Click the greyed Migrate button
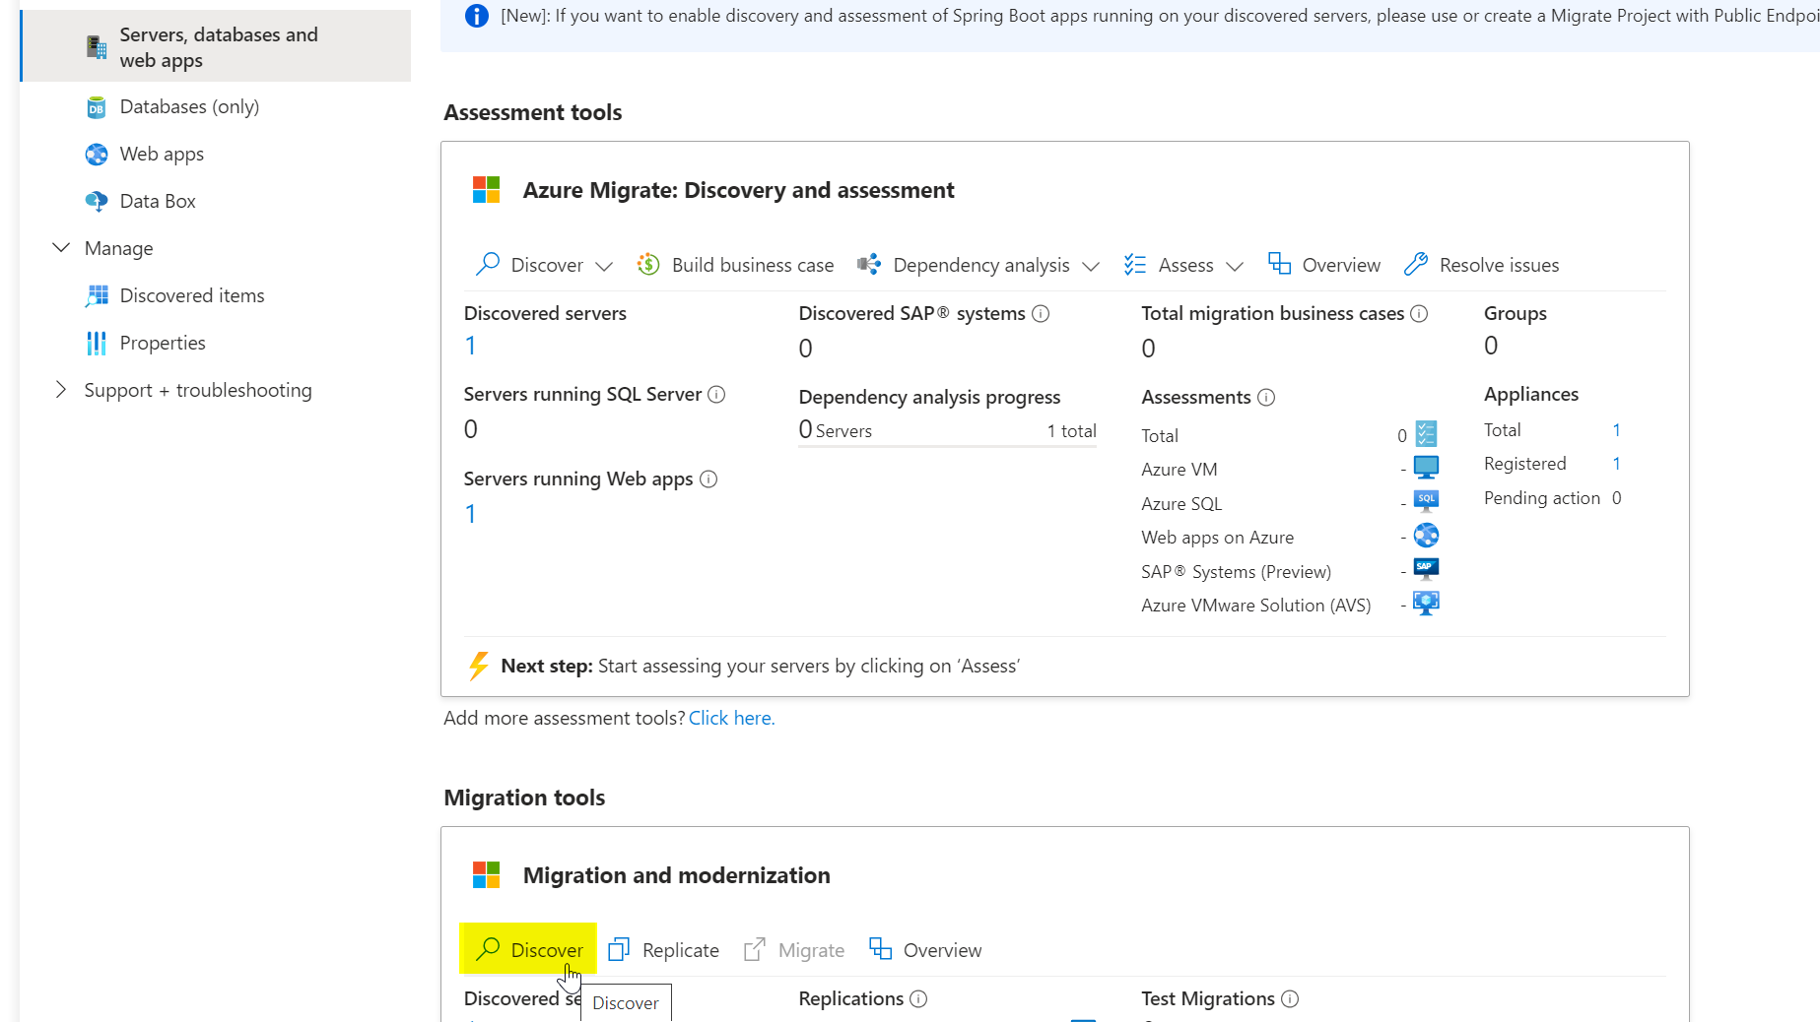Screen dimensions: 1820x1022 pyautogui.click(x=794, y=950)
